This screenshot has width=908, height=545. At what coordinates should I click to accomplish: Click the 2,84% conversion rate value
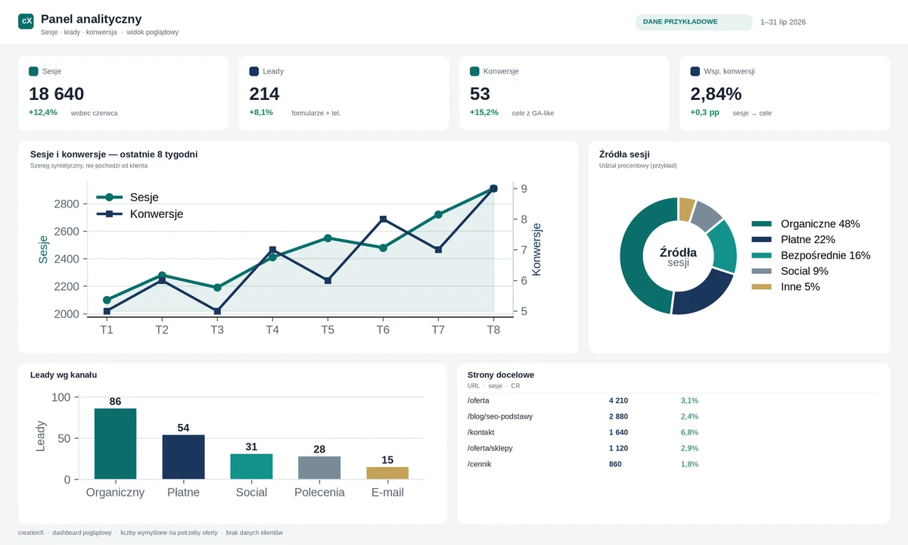[x=716, y=94]
